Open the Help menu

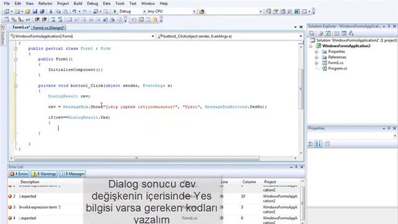[164, 4]
